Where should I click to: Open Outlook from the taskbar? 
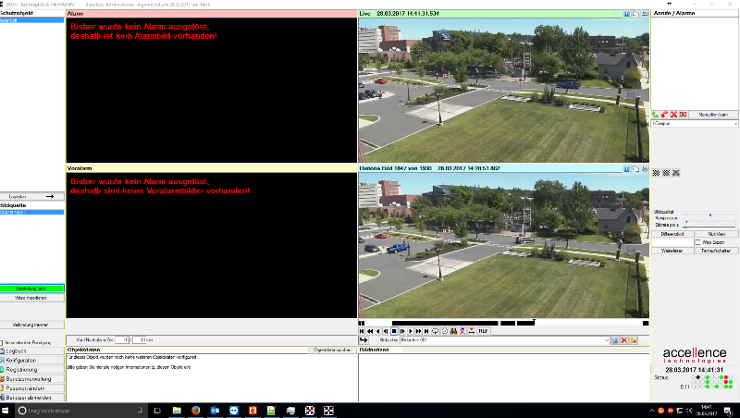coord(215,411)
